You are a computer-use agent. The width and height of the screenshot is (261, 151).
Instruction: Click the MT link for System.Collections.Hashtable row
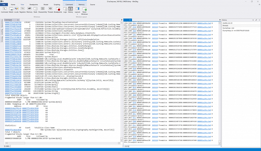tap(13, 31)
